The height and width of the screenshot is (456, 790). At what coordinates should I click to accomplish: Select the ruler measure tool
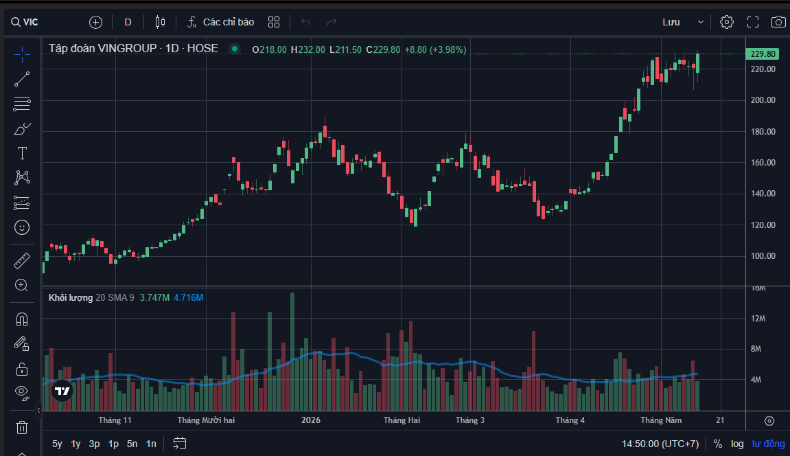click(22, 261)
